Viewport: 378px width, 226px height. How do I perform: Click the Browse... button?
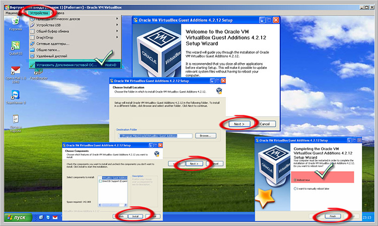(206, 136)
